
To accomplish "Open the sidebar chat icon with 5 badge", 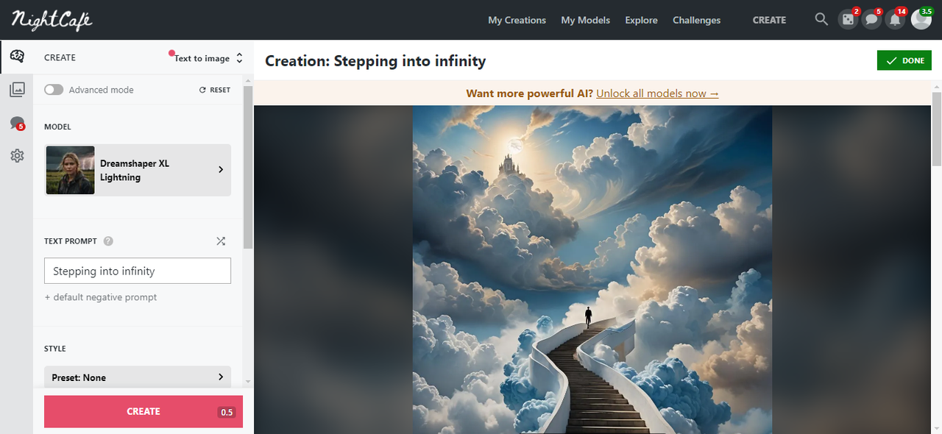I will (17, 123).
